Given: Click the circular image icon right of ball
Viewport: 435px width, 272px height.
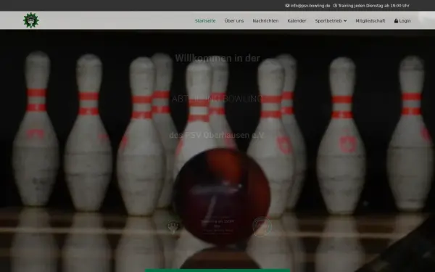Looking at the screenshot, I should (262, 227).
